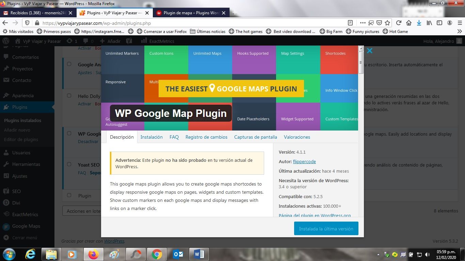Open a new Firefox tab with plus

[x=235, y=13]
